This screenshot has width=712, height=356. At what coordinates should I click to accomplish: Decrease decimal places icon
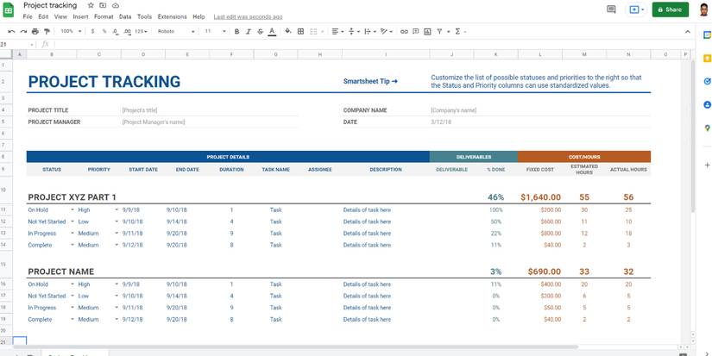pyautogui.click(x=116, y=32)
